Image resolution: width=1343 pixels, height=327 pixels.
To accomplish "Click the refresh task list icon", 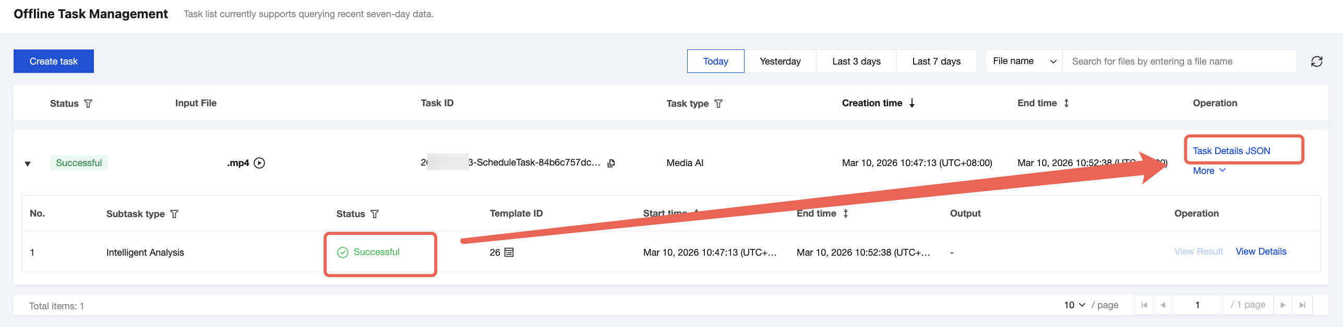I will pos(1316,61).
